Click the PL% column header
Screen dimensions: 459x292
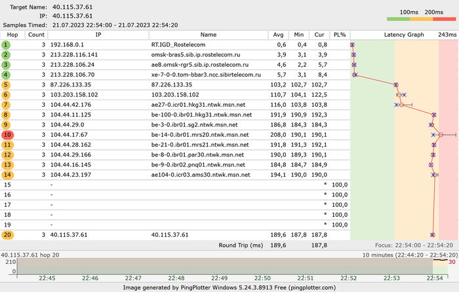tap(339, 34)
